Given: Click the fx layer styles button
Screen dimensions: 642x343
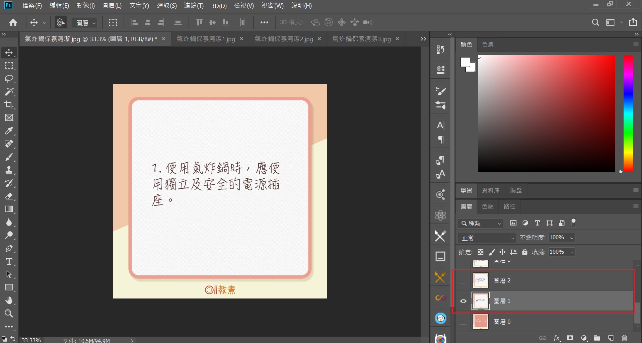Looking at the screenshot, I should [557, 338].
